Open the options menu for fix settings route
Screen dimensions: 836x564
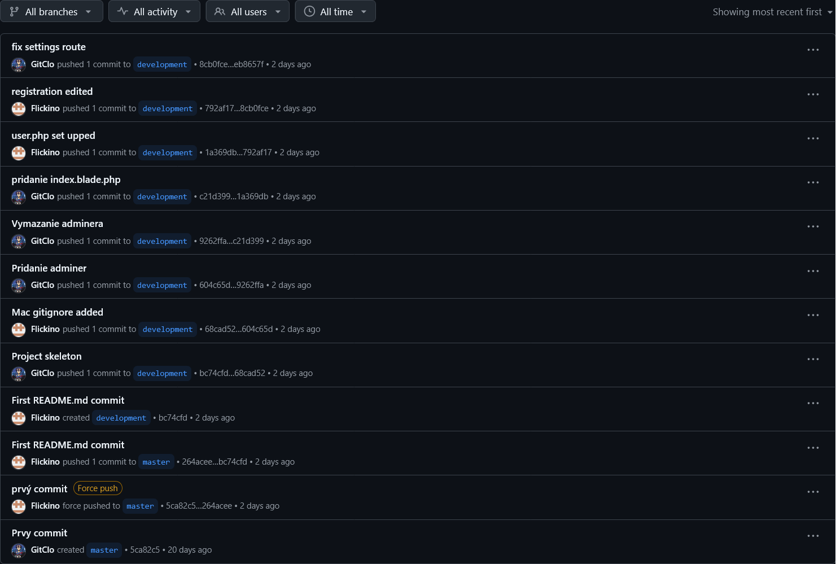[813, 50]
